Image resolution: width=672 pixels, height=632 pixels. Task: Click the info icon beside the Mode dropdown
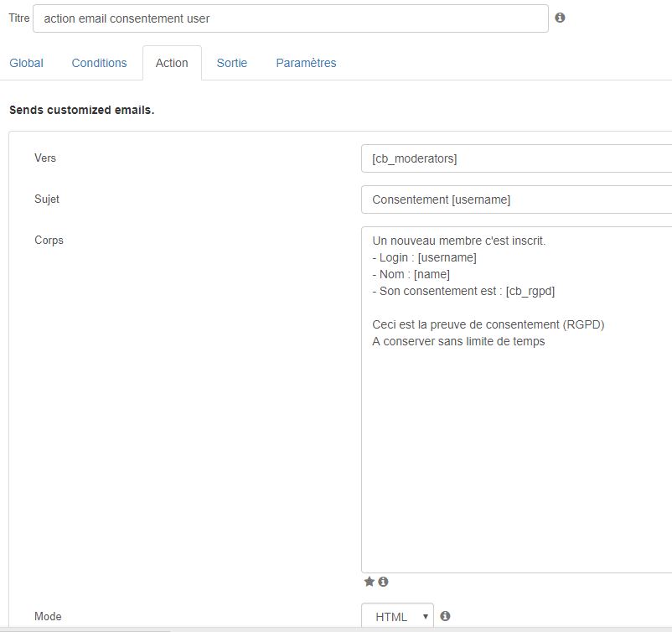click(445, 616)
